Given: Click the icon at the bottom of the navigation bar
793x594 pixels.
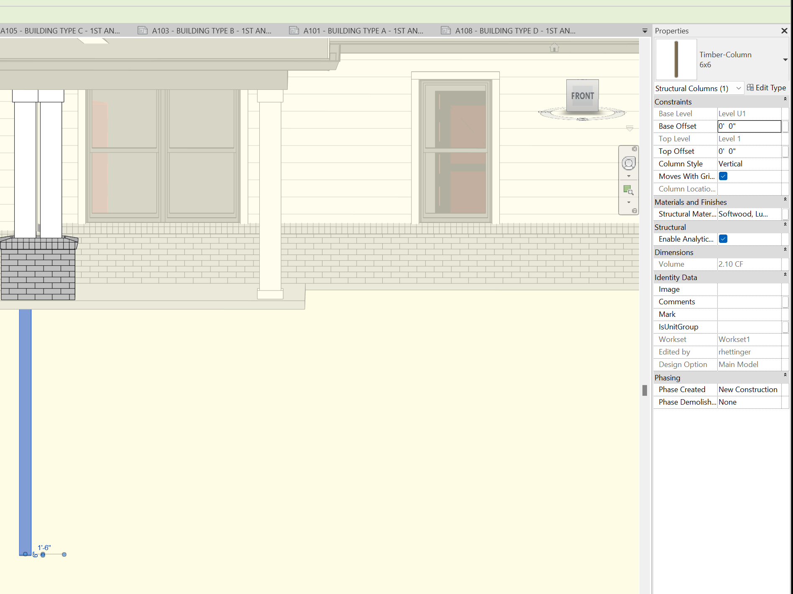Looking at the screenshot, I should pyautogui.click(x=634, y=211).
